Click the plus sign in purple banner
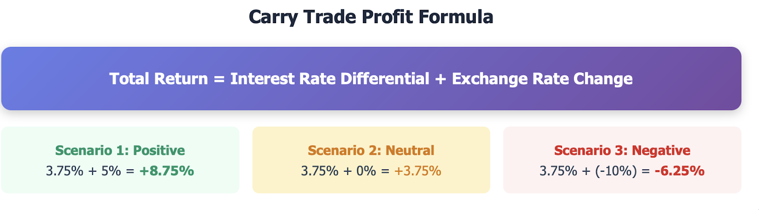 (x=440, y=79)
